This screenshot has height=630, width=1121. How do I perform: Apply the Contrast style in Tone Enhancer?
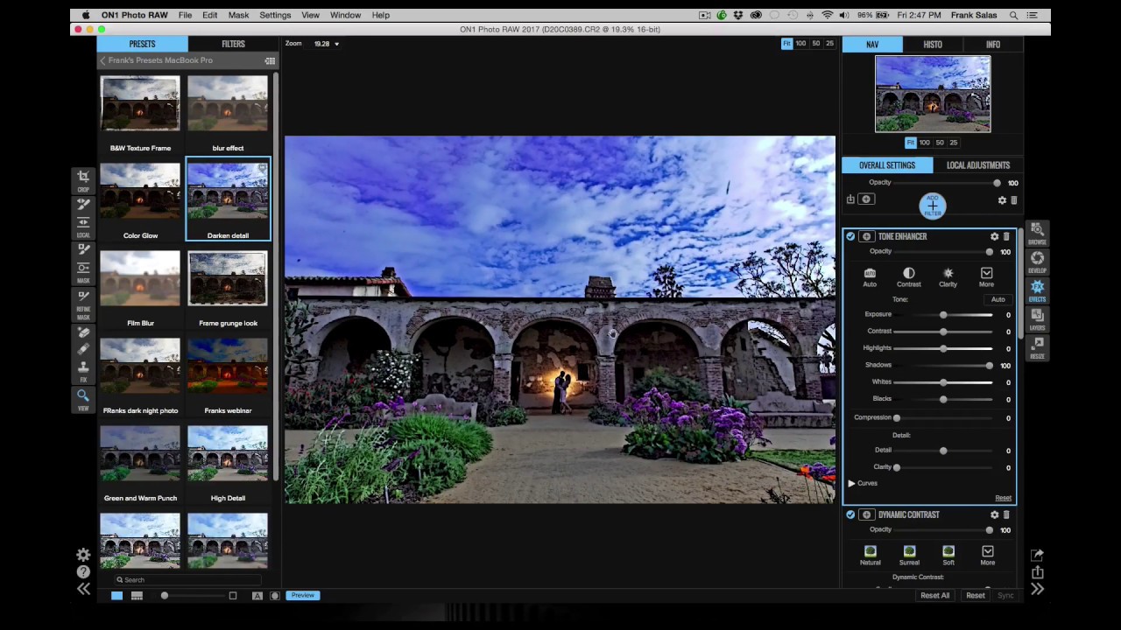[x=908, y=276]
